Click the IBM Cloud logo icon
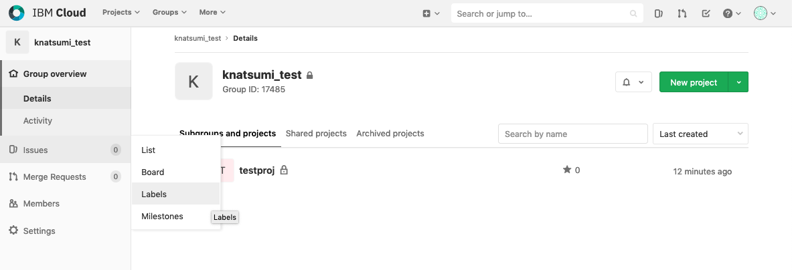This screenshot has width=792, height=270. point(17,13)
